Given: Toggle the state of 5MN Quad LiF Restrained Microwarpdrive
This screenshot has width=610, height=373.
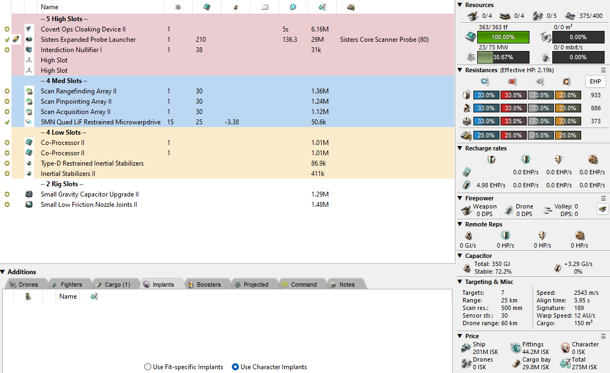Looking at the screenshot, I should tap(7, 122).
